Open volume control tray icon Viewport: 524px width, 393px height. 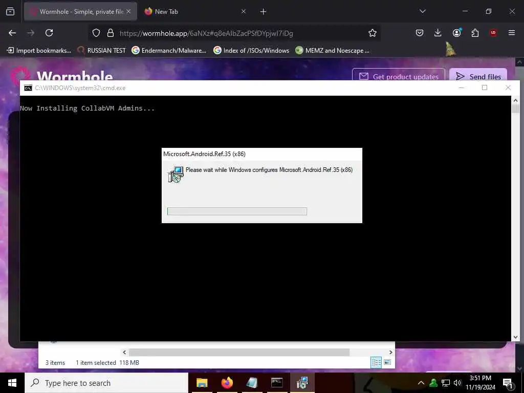(457, 383)
